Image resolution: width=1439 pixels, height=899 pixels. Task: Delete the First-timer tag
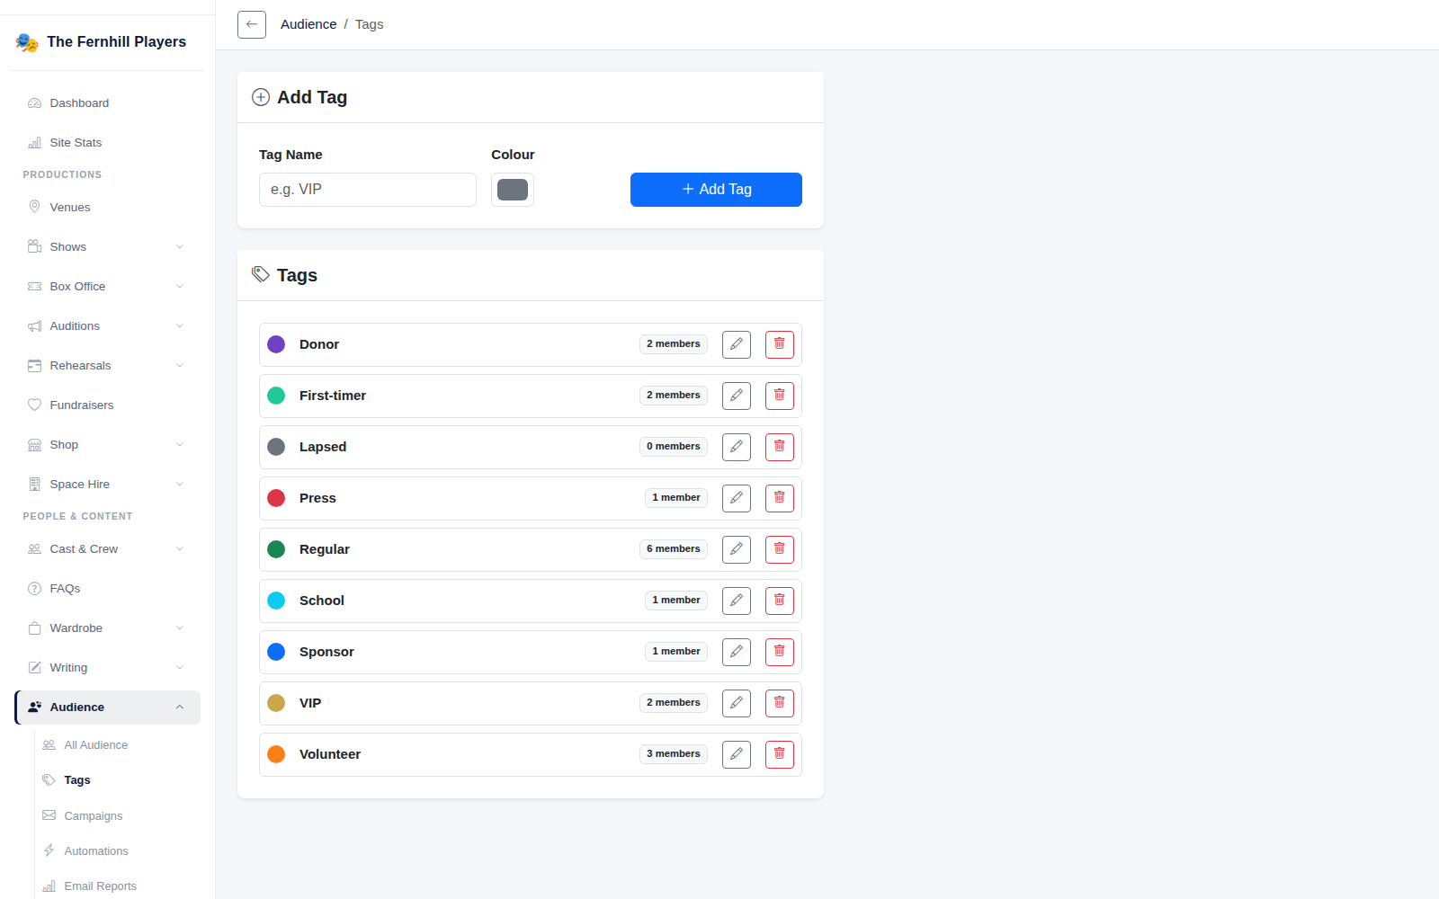tap(780, 396)
